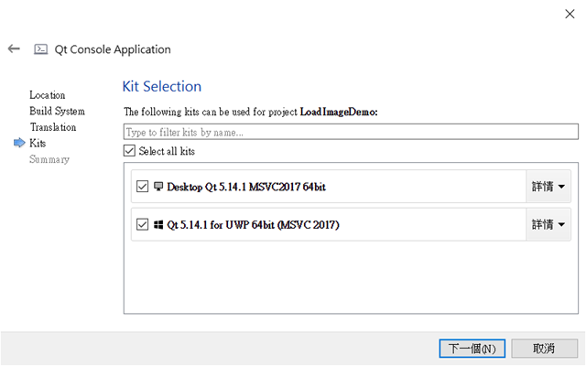Uncheck Qt 5.14.1 for UWP 64bit kit
This screenshot has width=586, height=366.
143,224
